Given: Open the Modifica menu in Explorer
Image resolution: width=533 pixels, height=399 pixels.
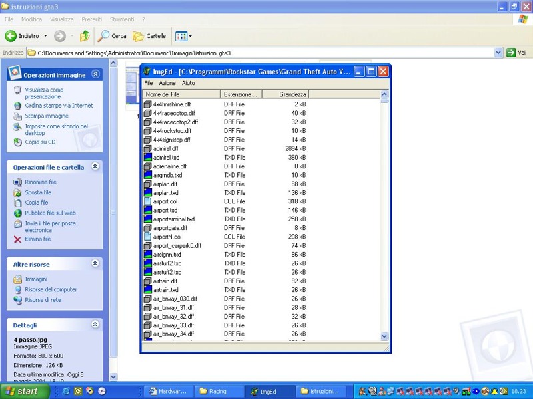Looking at the screenshot, I should click(31, 19).
